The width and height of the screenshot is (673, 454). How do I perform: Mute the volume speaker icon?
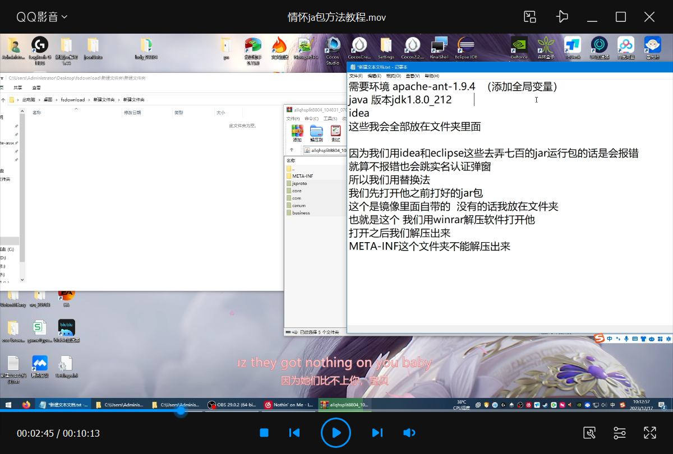tap(409, 433)
